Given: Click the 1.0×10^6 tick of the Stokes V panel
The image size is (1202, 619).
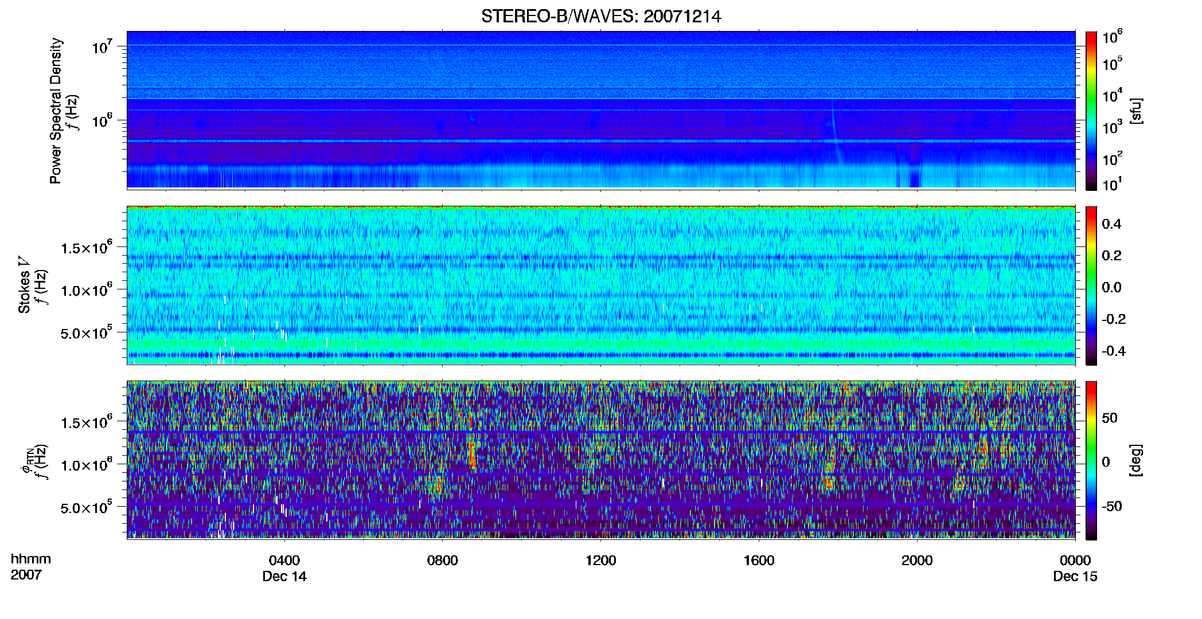Looking at the screenshot, I should [87, 289].
